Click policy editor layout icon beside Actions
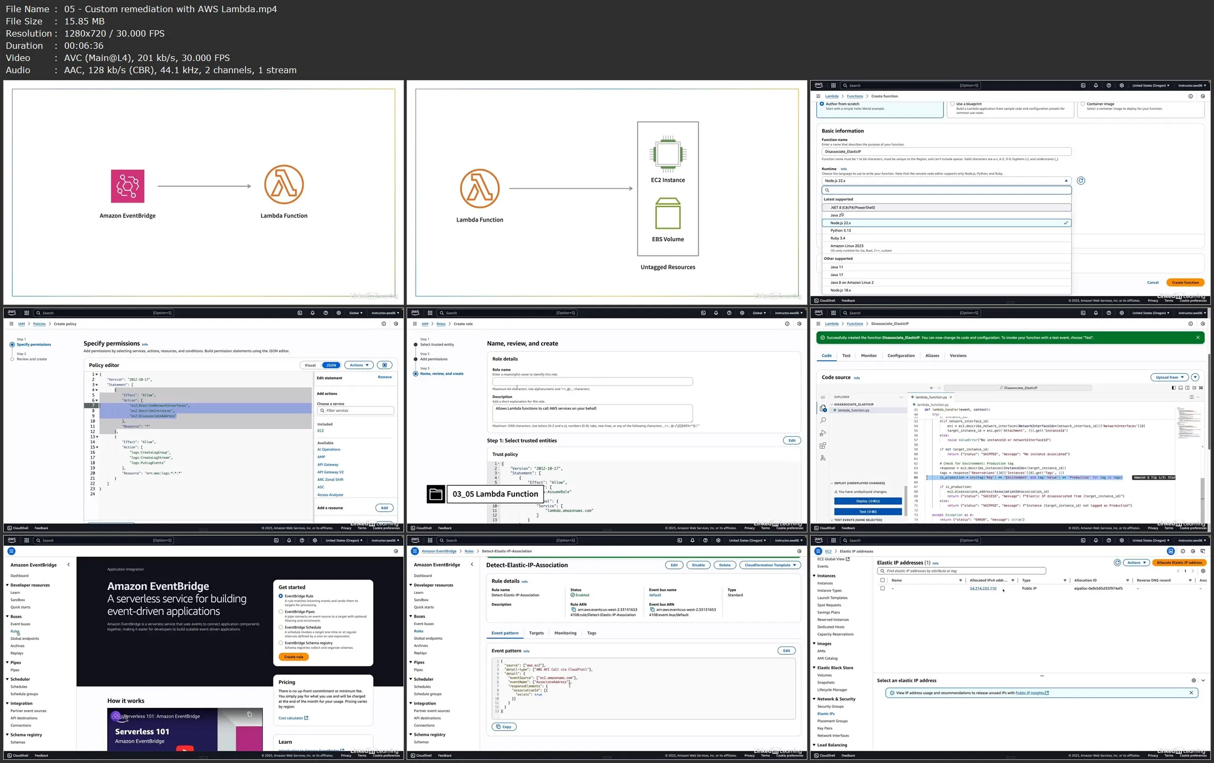1214x763 pixels. click(x=385, y=365)
